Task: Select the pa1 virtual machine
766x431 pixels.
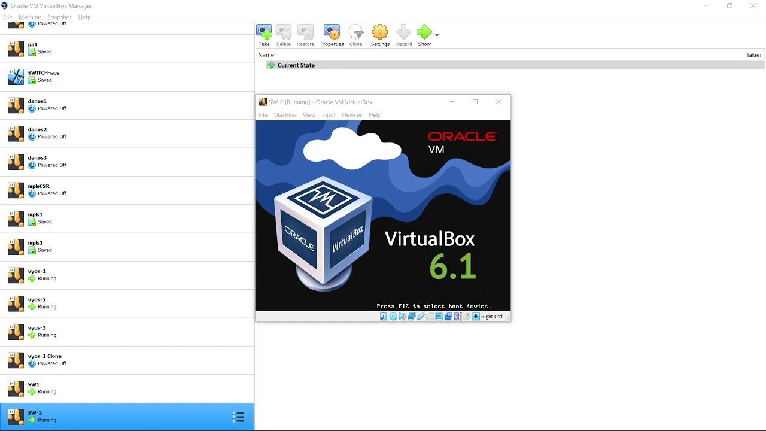Action: (127, 48)
